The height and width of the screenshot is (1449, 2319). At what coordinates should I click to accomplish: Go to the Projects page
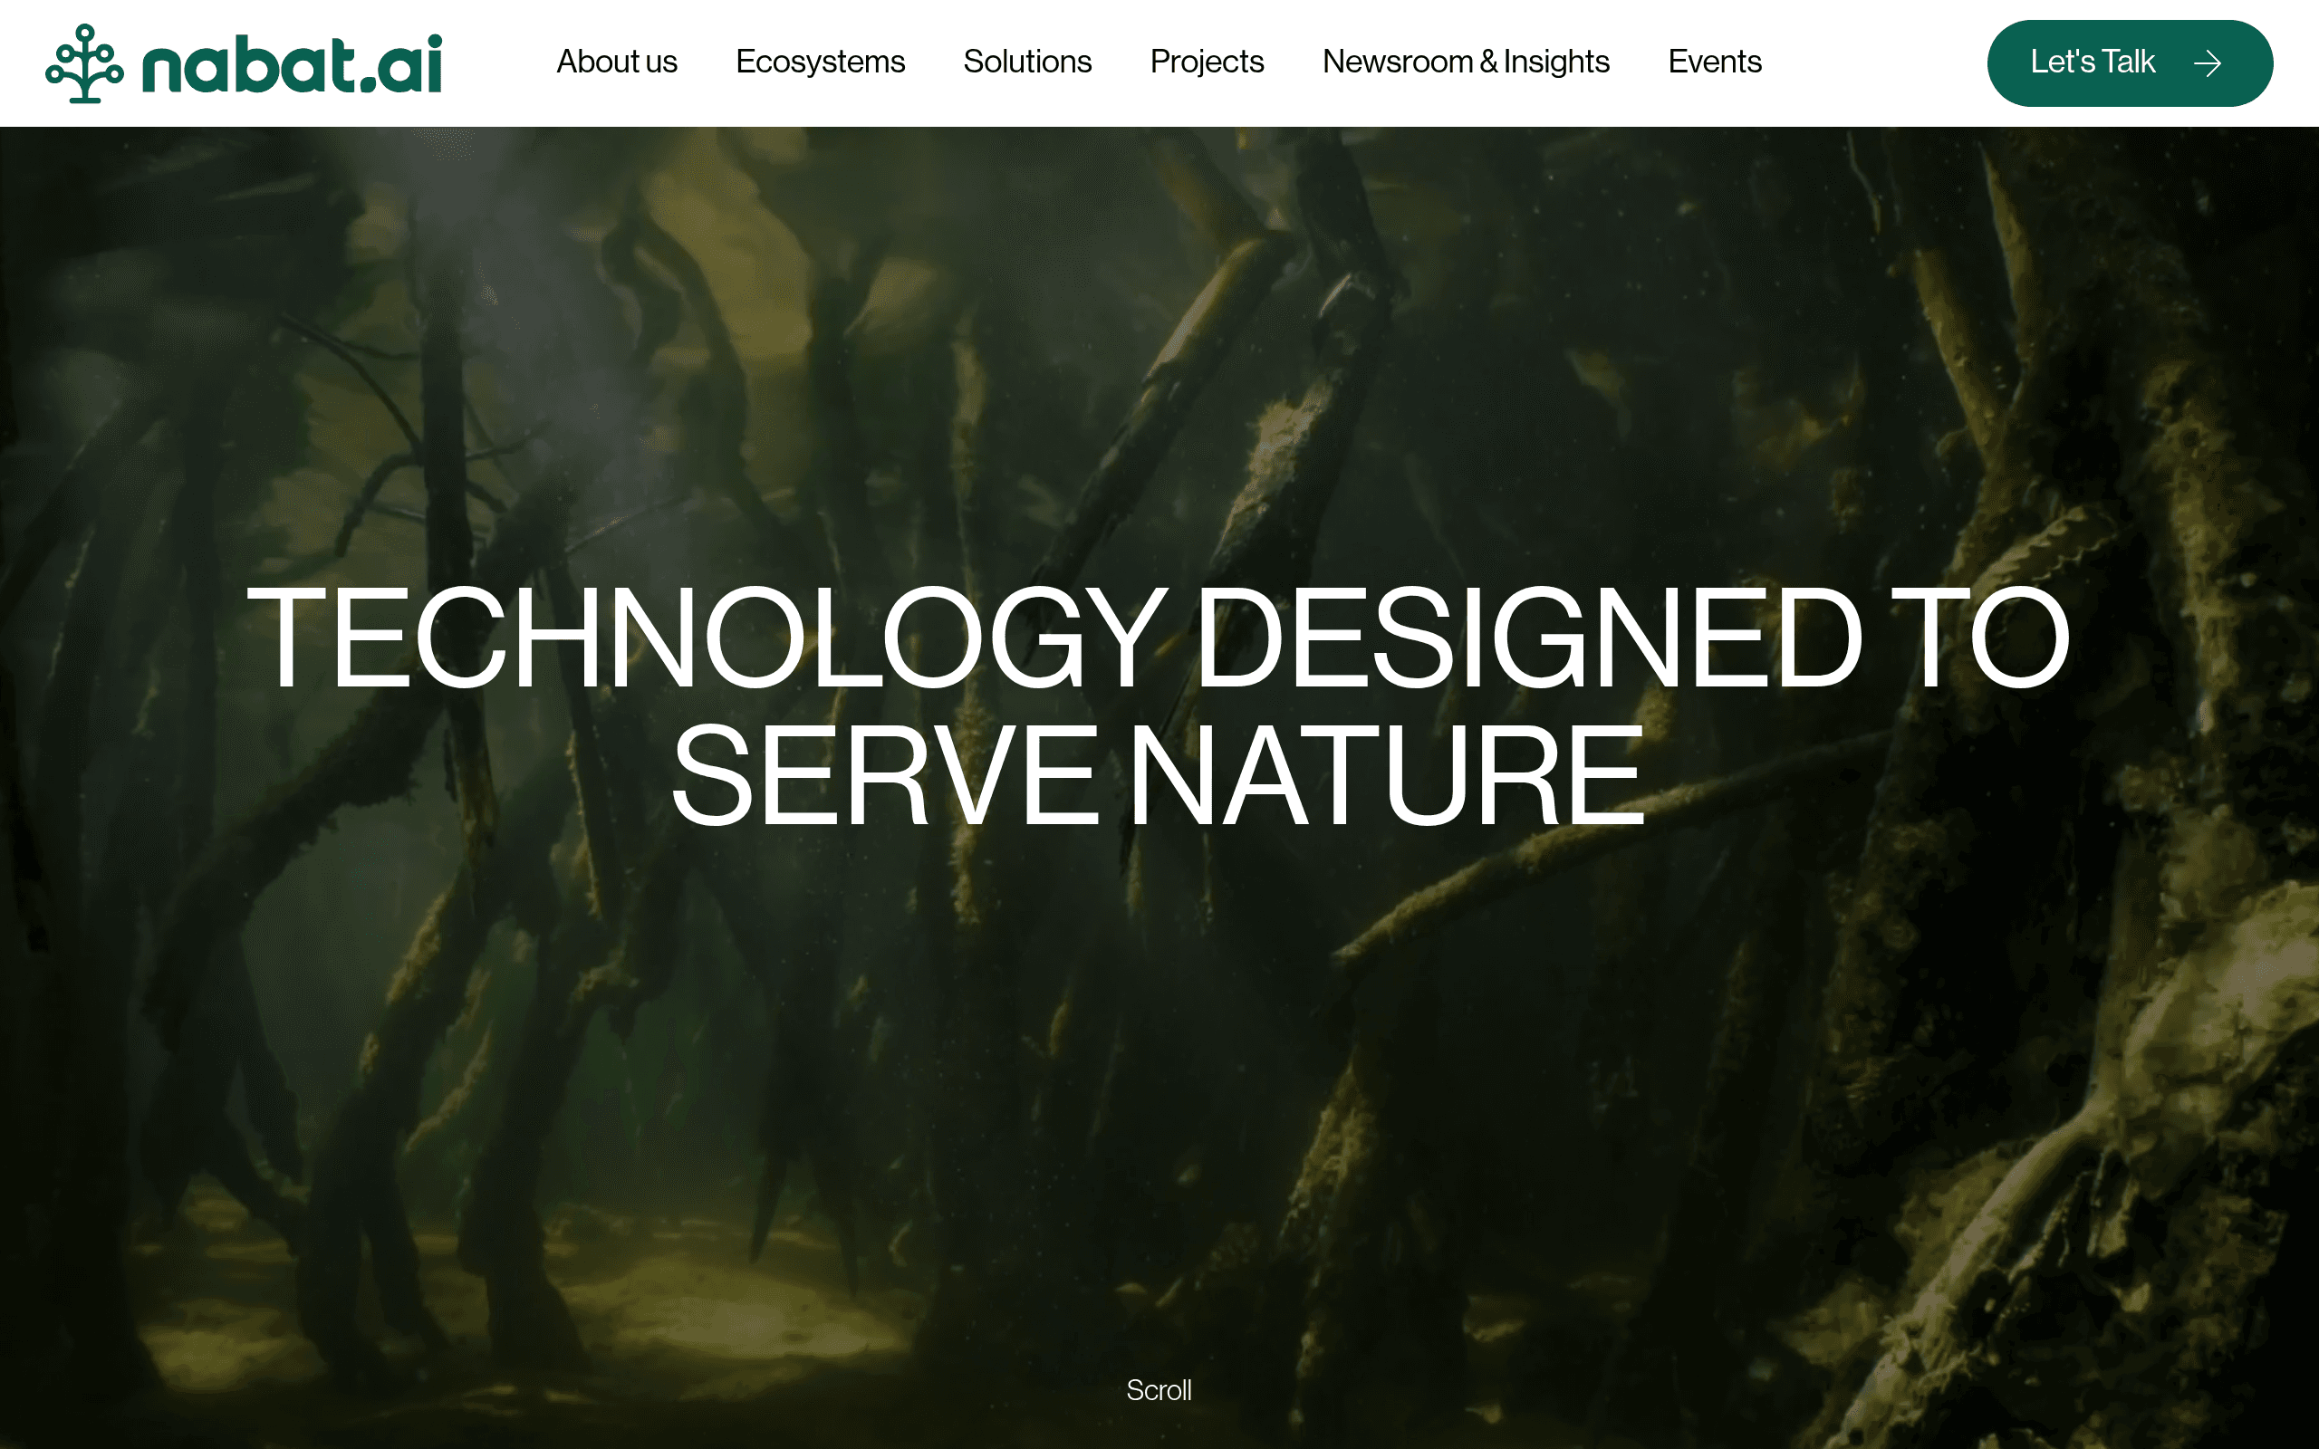pos(1207,62)
